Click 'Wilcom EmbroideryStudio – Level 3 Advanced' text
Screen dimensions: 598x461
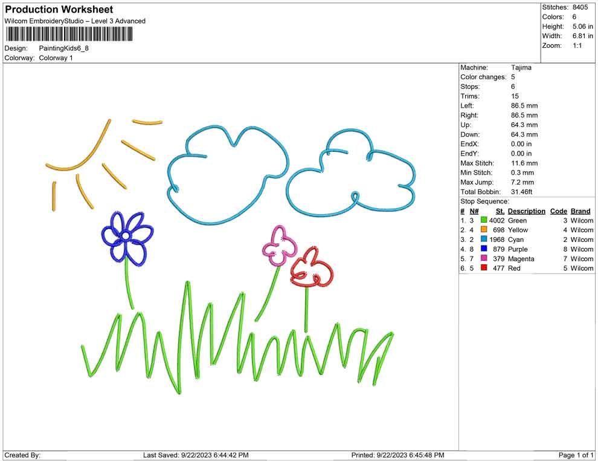75,21
